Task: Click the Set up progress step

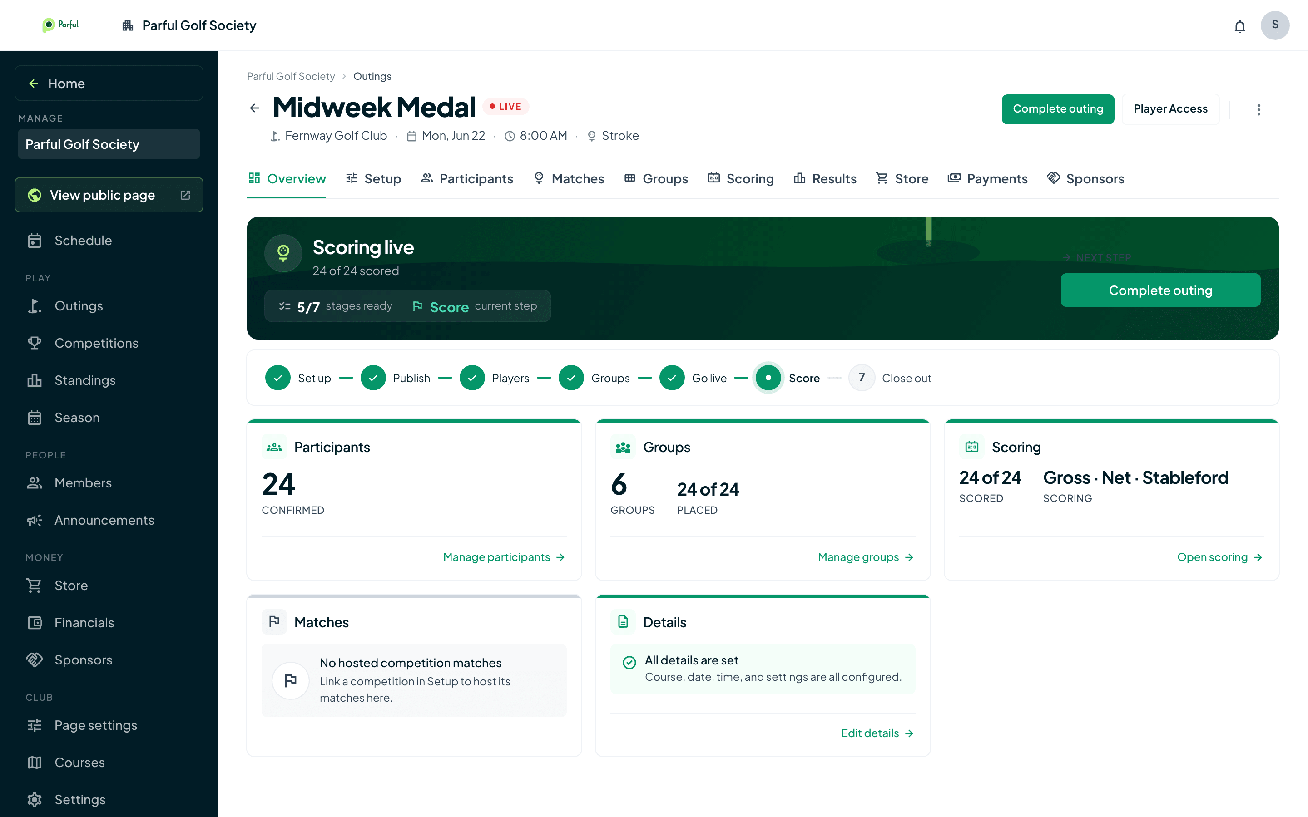Action: 298,378
